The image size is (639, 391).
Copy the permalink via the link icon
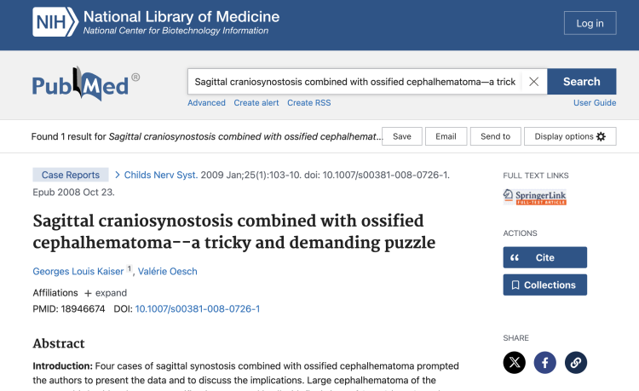pos(576,363)
